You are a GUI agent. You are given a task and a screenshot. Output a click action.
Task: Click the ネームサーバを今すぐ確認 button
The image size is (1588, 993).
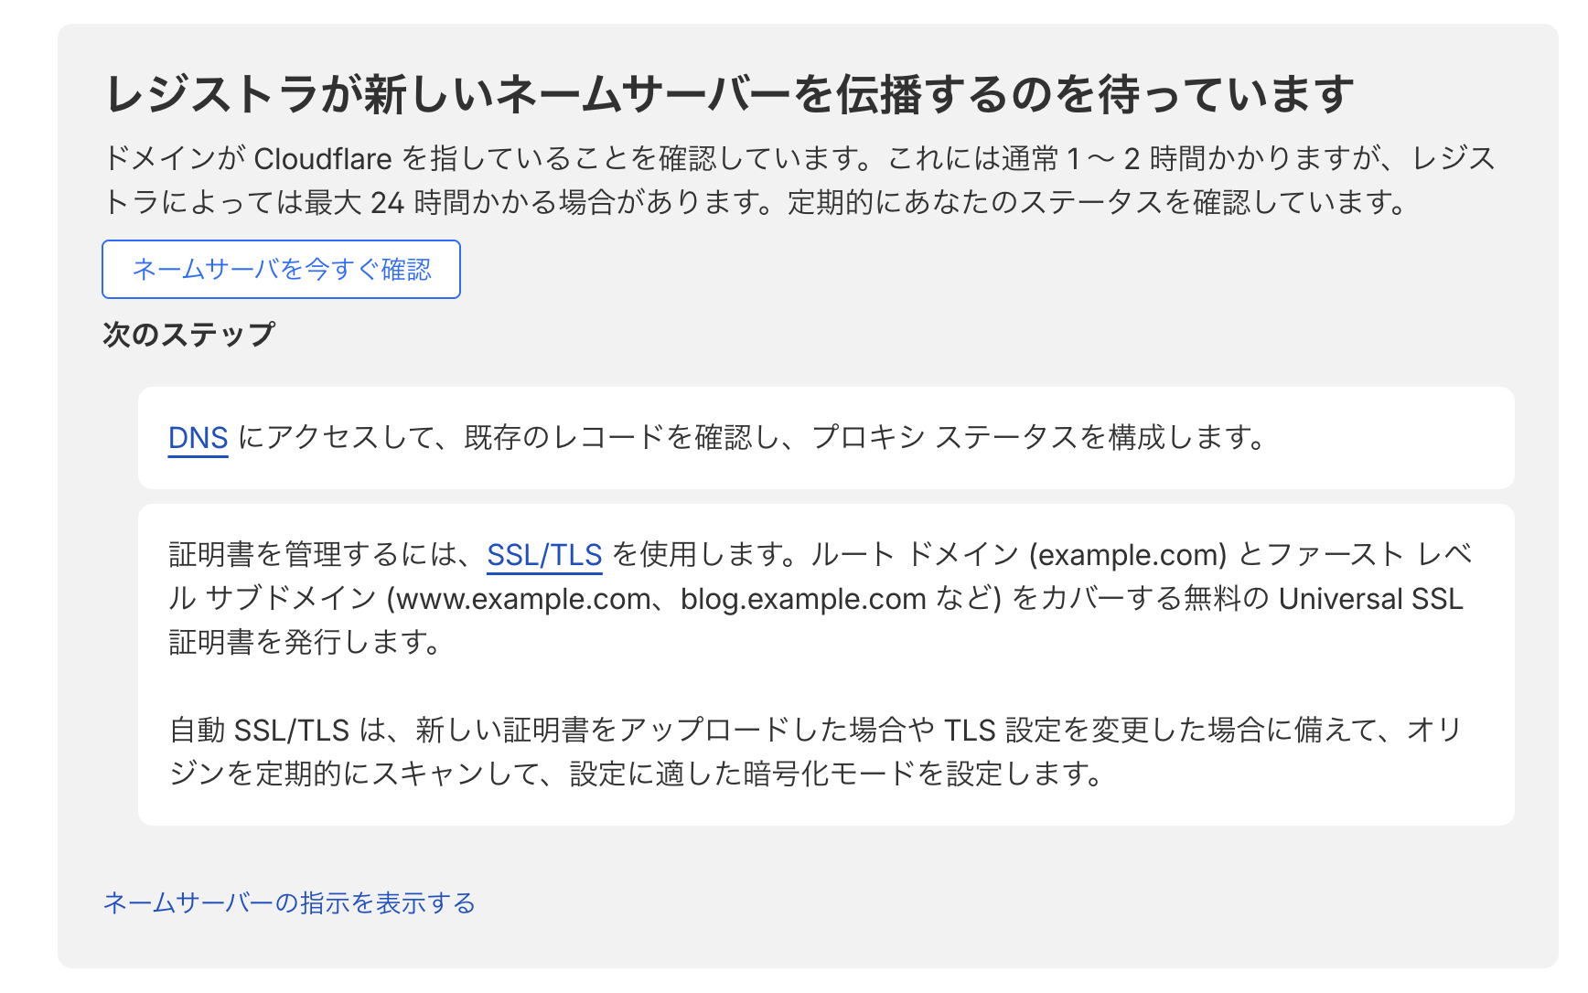pos(281,269)
